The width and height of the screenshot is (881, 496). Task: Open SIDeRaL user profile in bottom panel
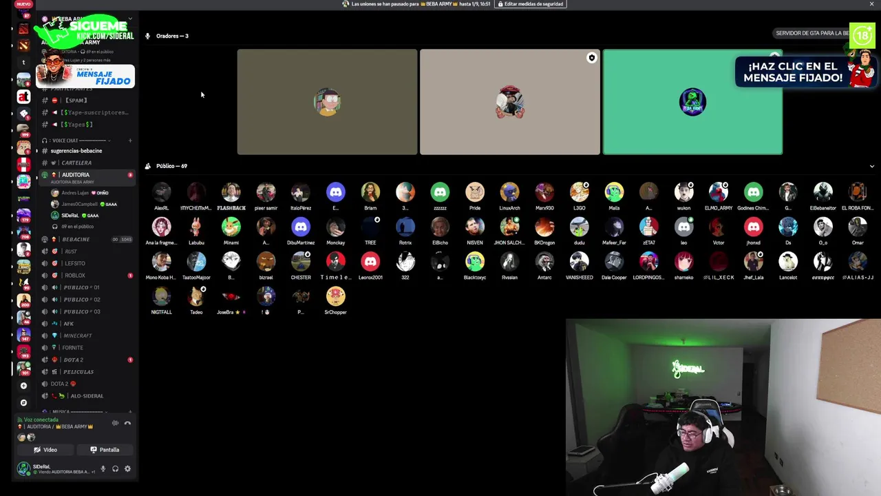(x=55, y=469)
